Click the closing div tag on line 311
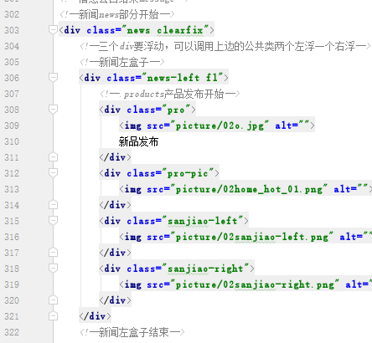The height and width of the screenshot is (343, 372). [115, 157]
